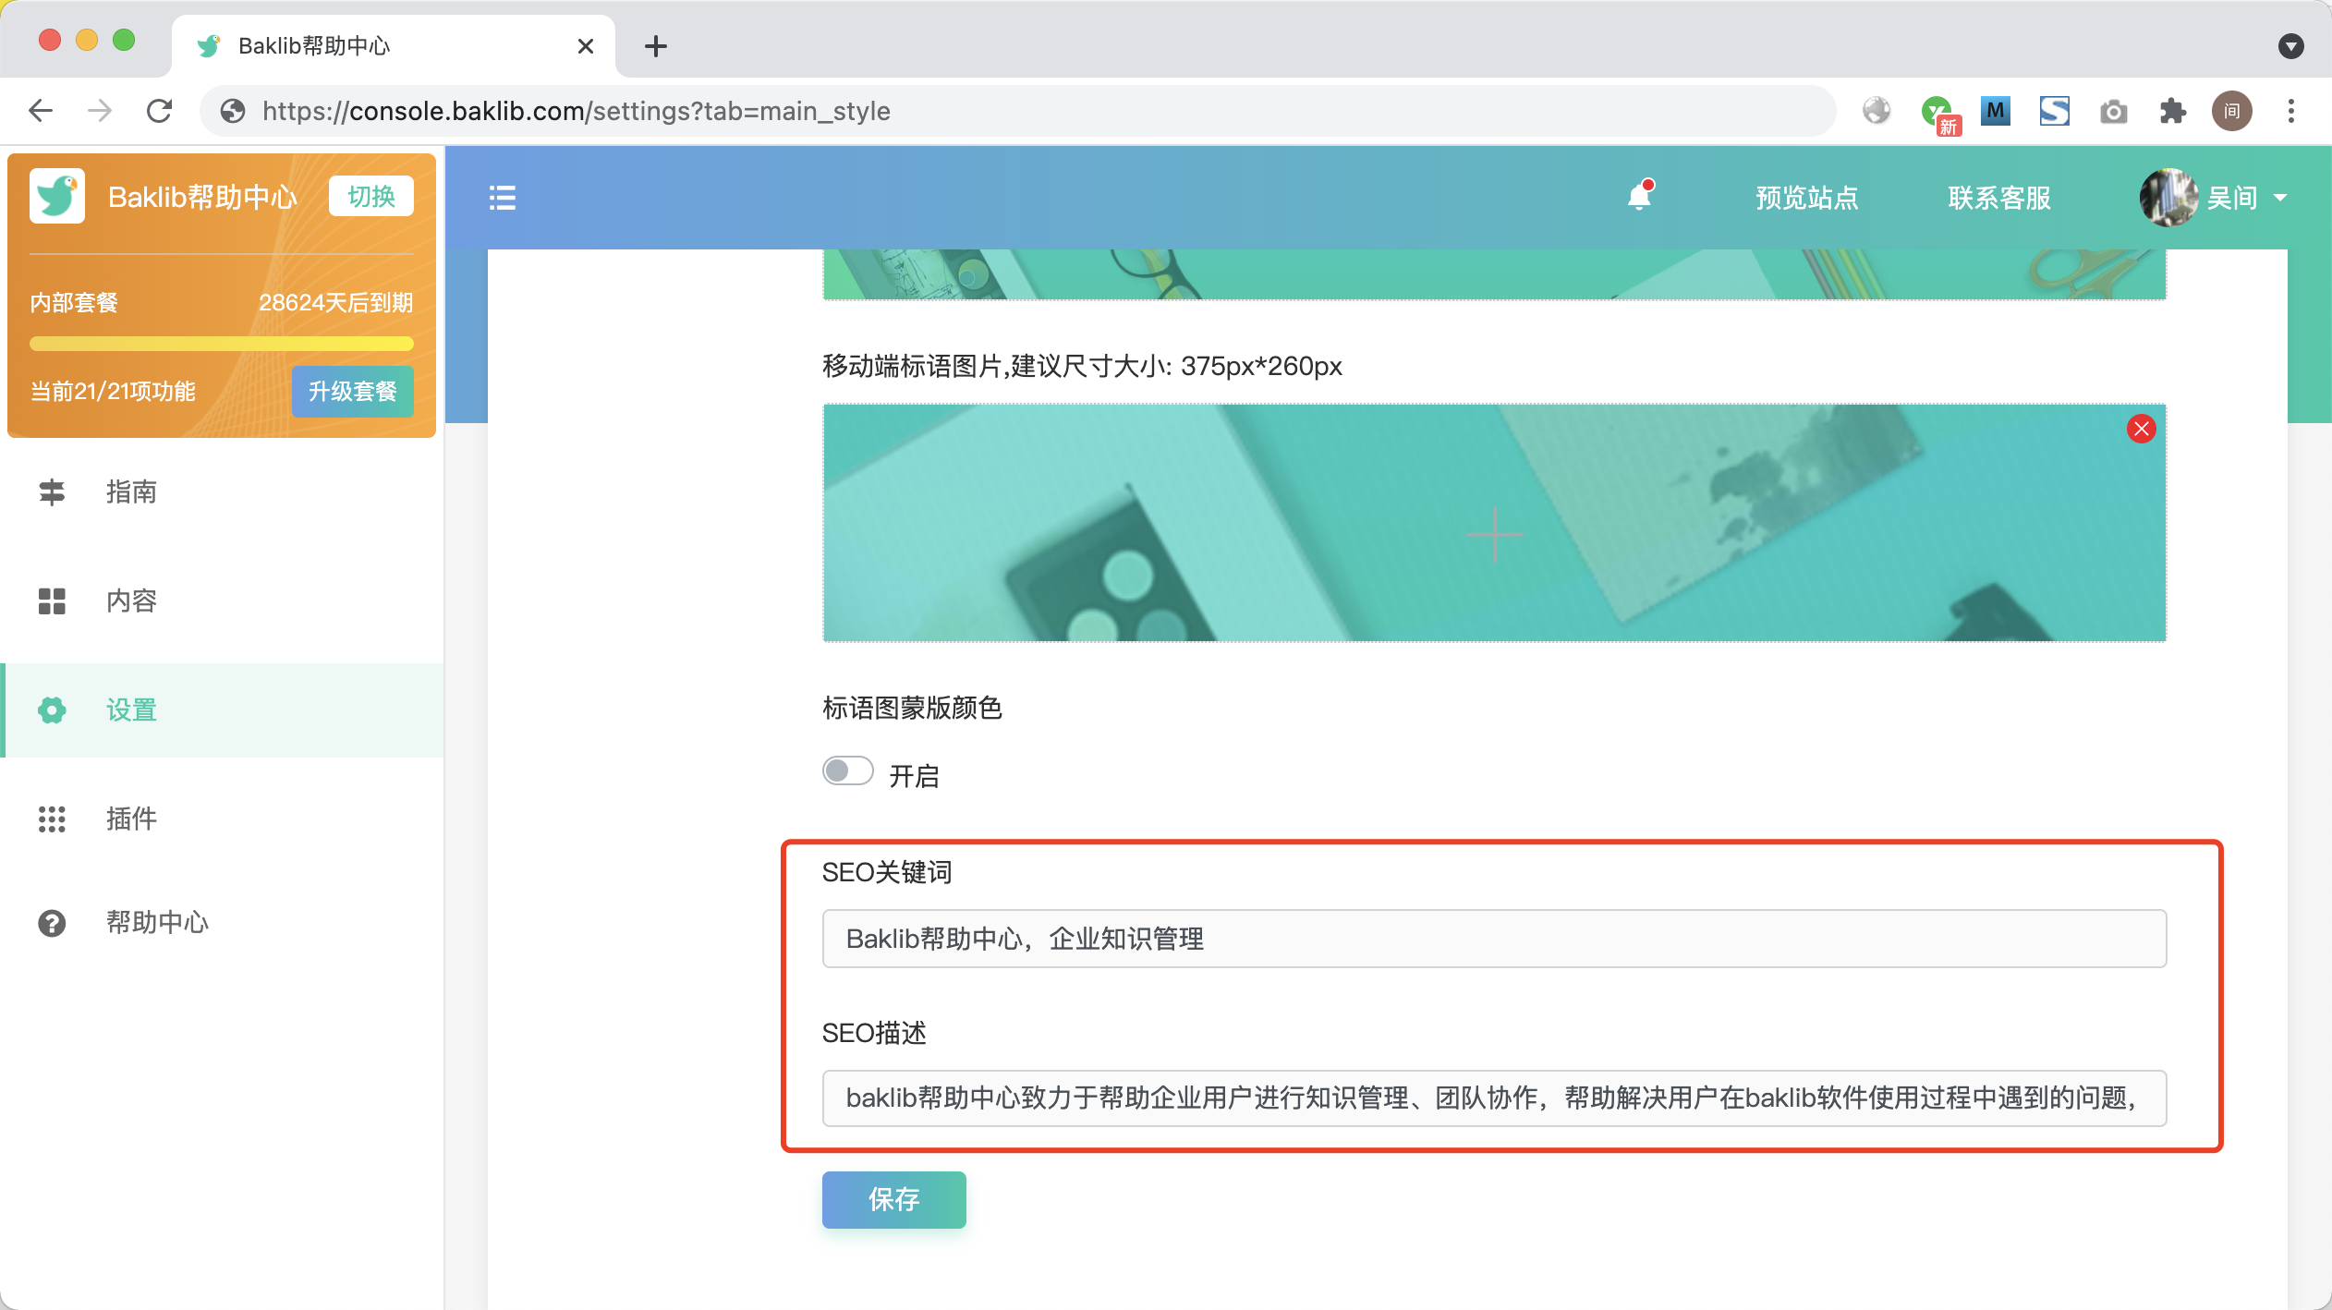Click the Baklib帮助中心 site name in sidebar
This screenshot has width=2332, height=1310.
pos(202,197)
